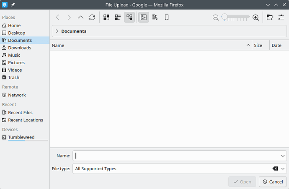This screenshot has height=189, width=289.
Task: Go up to the parent folder
Action: click(x=81, y=18)
